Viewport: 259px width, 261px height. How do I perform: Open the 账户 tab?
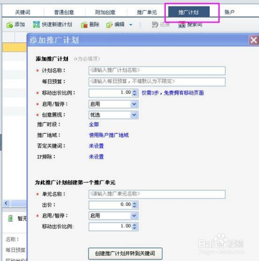coord(229,12)
